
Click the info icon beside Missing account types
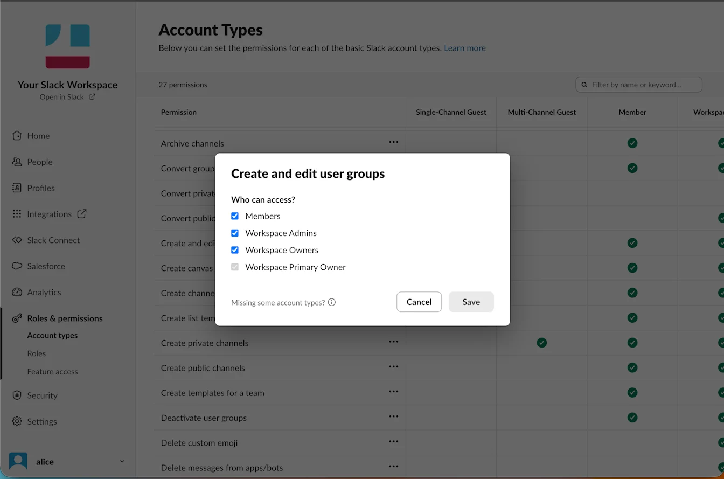coord(332,302)
